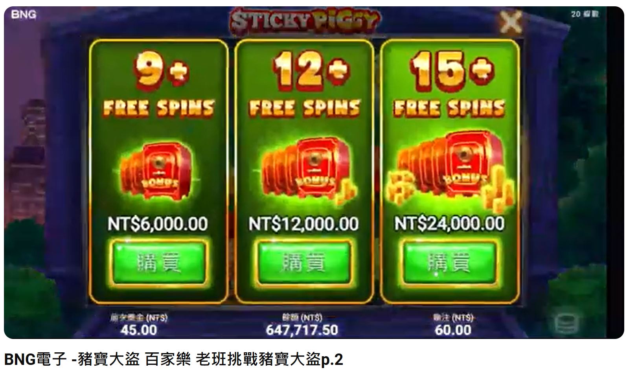The width and height of the screenshot is (638, 370).
Task: Close the free spins purchase popup
Action: click(x=510, y=22)
